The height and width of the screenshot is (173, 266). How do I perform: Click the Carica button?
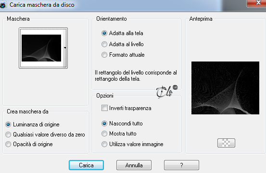pyautogui.click(x=86, y=165)
